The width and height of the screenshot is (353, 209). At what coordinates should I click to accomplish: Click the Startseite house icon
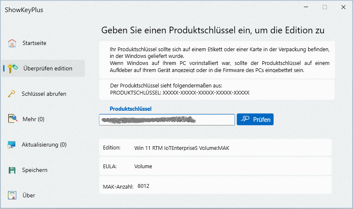point(12,43)
